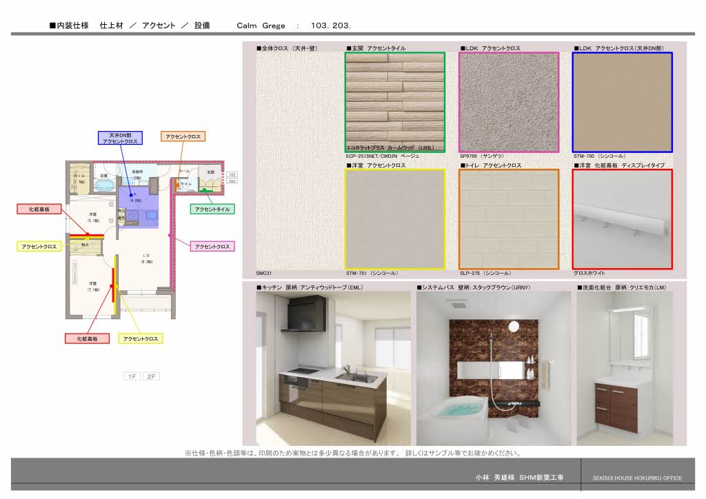Select the yellow-framed STM-751 swatch

(x=395, y=218)
